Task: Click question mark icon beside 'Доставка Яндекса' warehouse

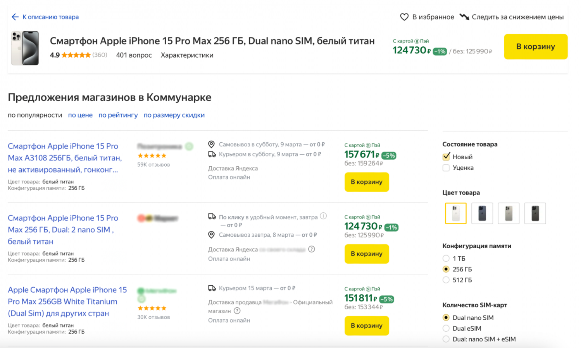Action: click(x=312, y=249)
